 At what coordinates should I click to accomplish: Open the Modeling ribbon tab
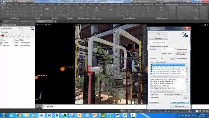click(x=42, y=5)
